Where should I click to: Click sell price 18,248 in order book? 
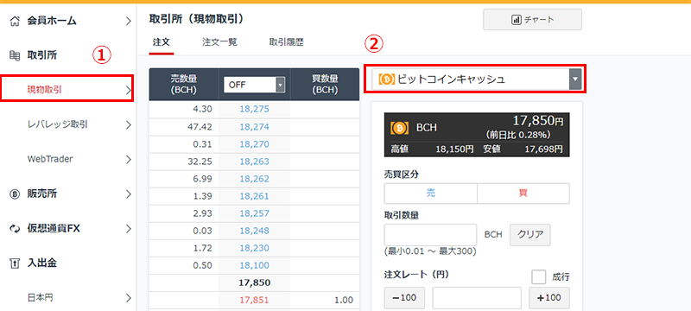pos(254,231)
